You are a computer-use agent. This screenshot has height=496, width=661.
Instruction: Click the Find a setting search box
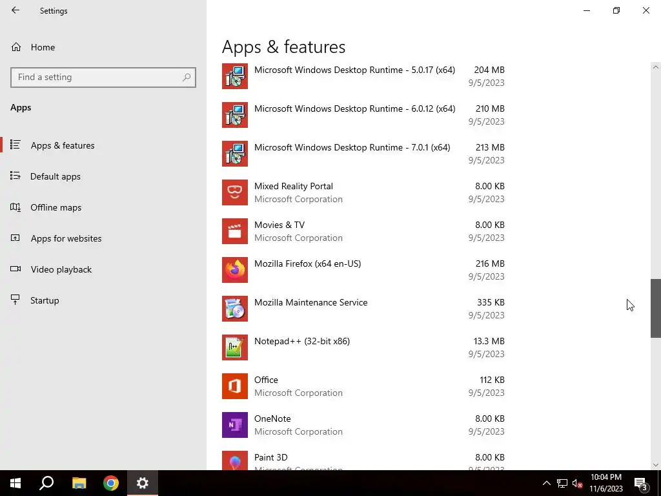coord(103,77)
